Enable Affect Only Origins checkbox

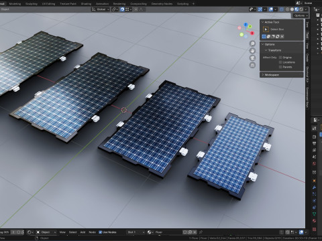coord(280,58)
